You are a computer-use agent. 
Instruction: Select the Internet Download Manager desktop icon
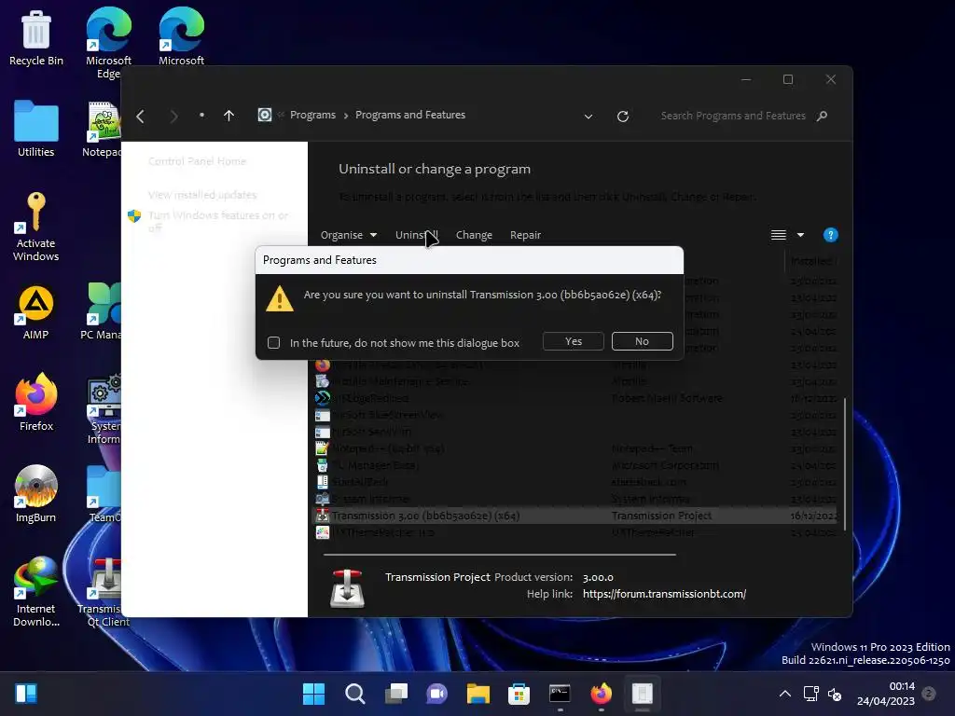point(36,591)
